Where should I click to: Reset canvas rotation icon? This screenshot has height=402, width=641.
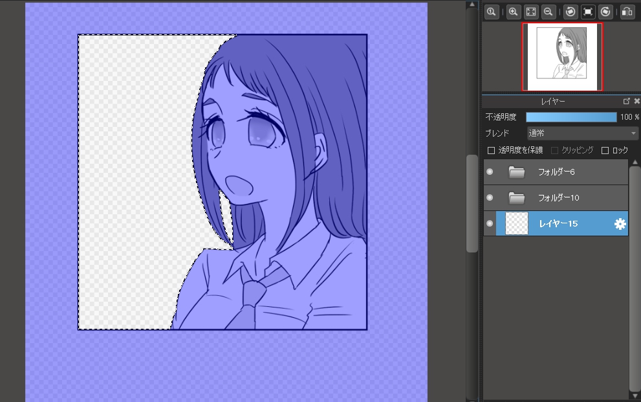[588, 12]
